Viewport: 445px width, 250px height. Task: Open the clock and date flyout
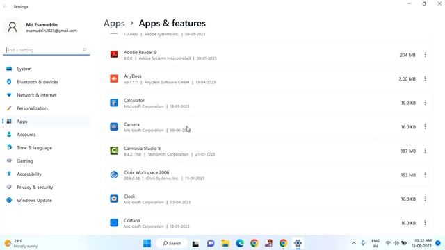(421, 243)
